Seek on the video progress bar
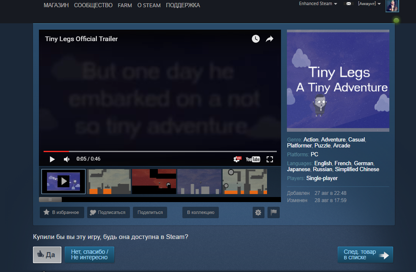The image size is (416, 272). 160,151
